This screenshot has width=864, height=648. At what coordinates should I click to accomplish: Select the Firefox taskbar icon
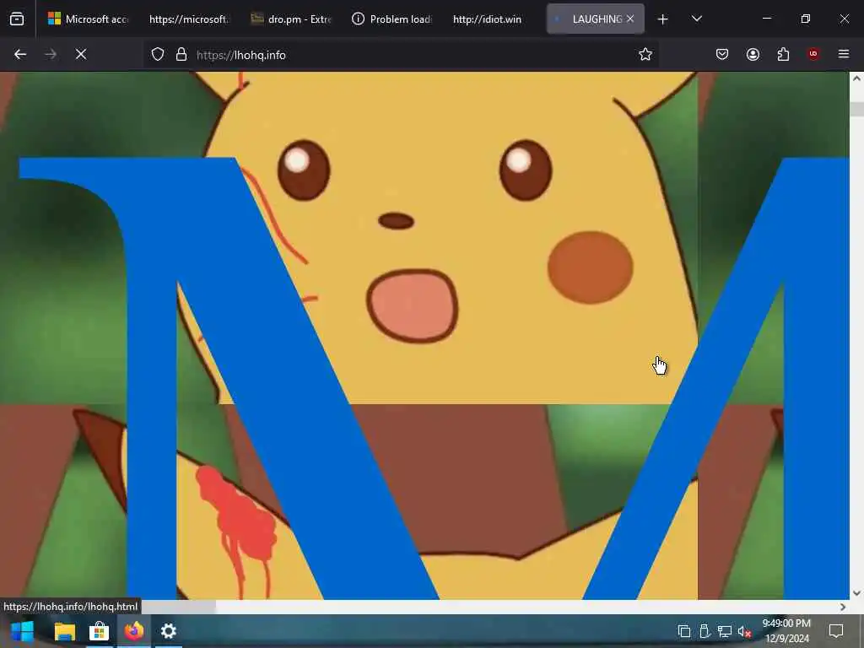tap(134, 631)
